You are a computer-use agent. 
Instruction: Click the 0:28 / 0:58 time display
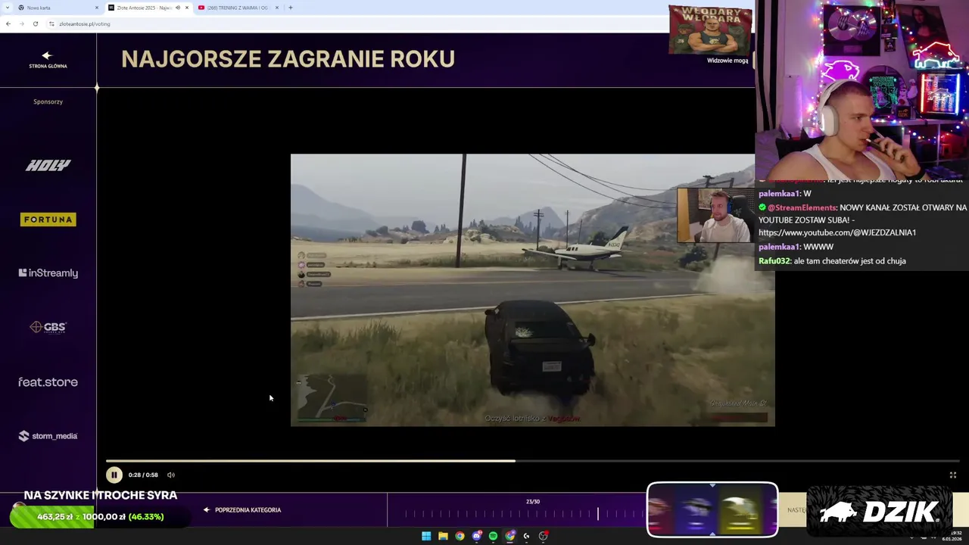[x=143, y=475]
